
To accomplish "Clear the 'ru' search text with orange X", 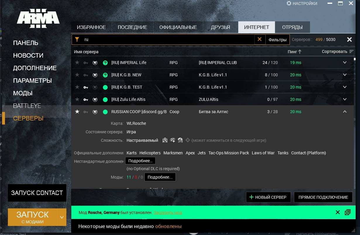I will click(x=259, y=39).
